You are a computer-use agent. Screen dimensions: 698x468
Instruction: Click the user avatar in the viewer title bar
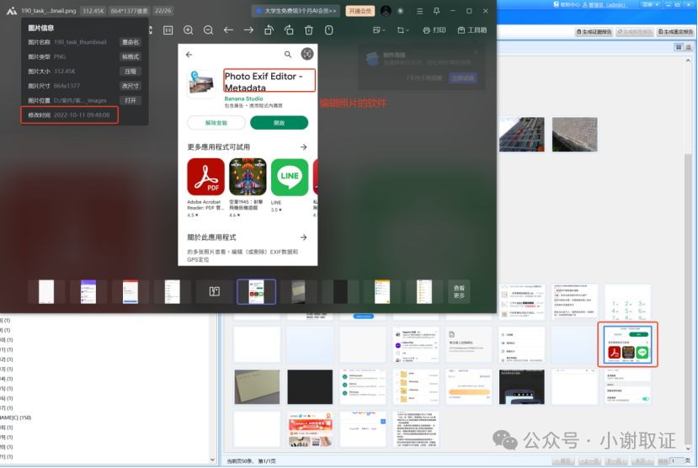pyautogui.click(x=386, y=11)
